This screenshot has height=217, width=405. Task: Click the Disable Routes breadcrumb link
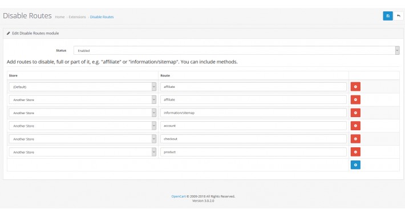[102, 17]
